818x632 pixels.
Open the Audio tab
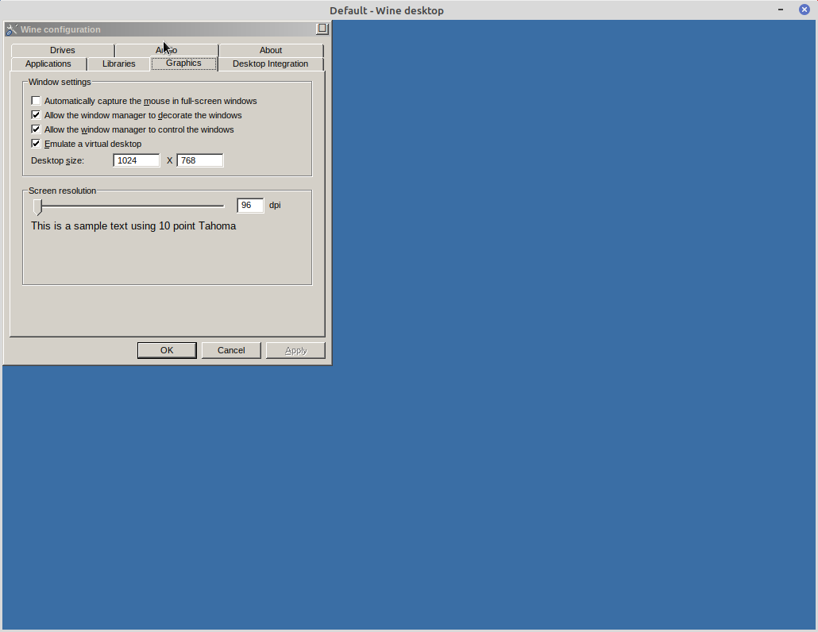point(167,50)
